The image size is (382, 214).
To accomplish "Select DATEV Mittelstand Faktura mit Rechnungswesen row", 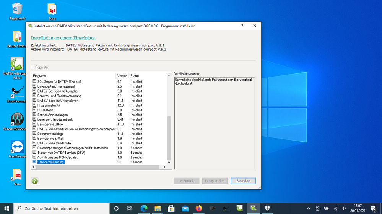I will coord(99,129).
